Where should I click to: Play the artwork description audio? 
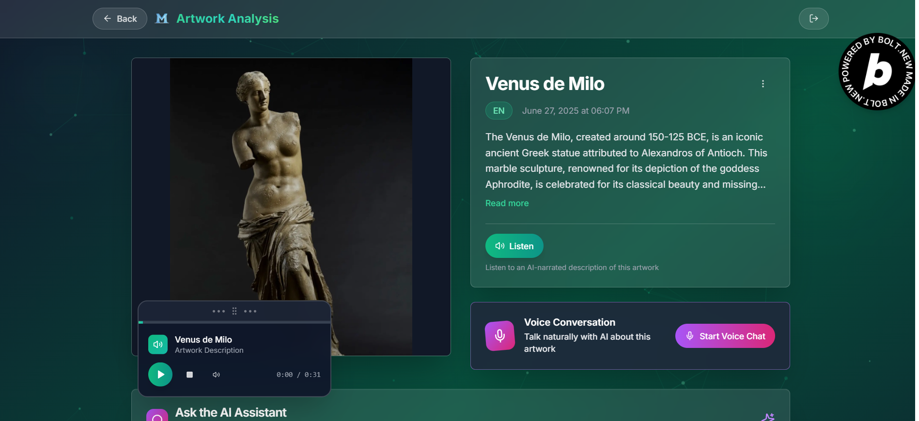[x=160, y=375]
